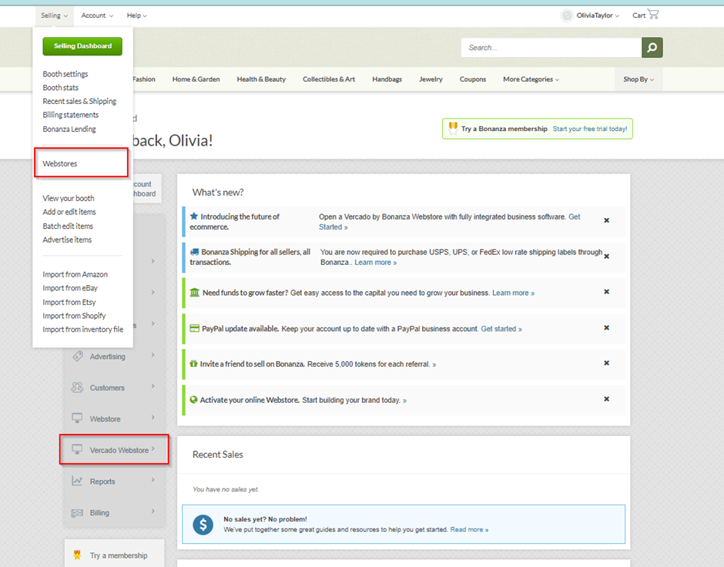724x567 pixels.
Task: Expand the OliviaTaylor user menu
Action: 598,15
